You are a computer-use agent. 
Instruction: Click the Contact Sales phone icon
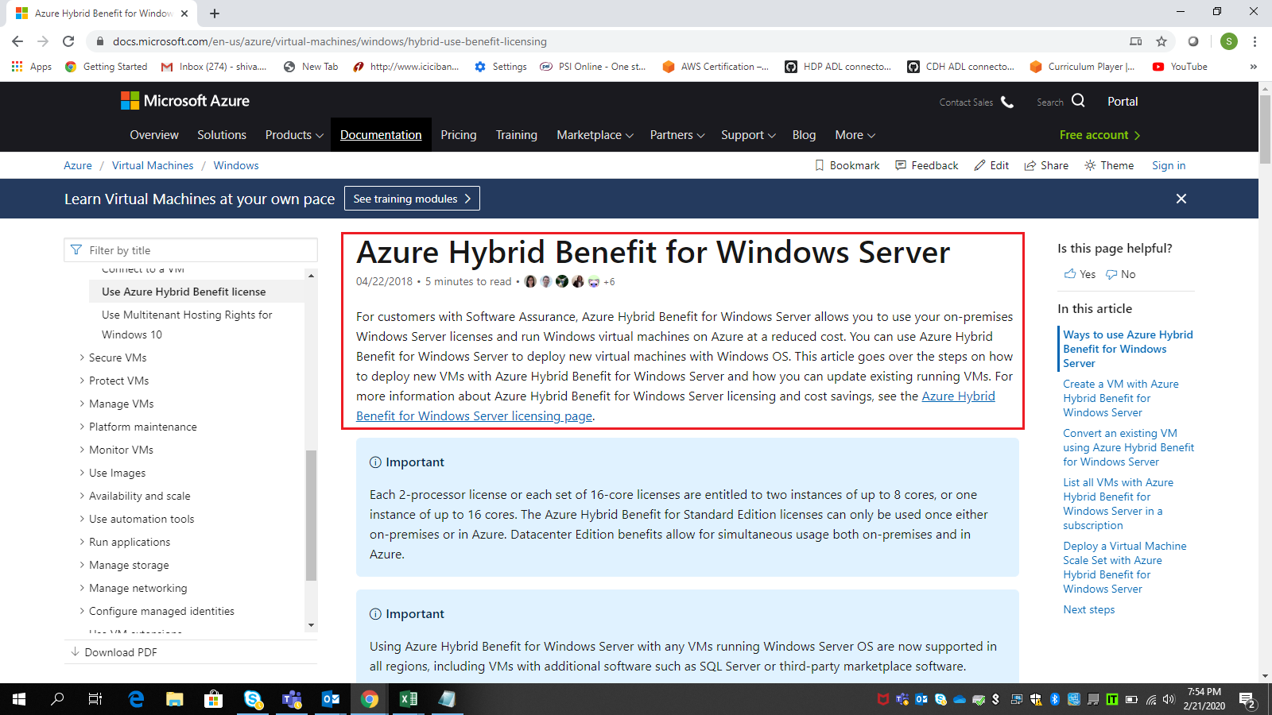1007,102
